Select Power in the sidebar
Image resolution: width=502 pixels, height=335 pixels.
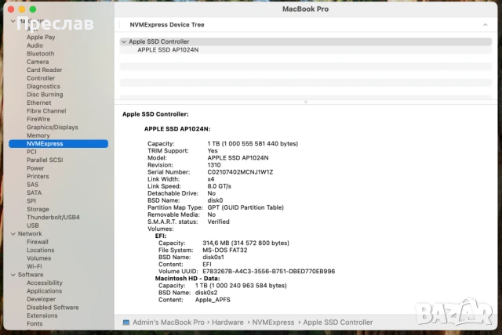35,168
